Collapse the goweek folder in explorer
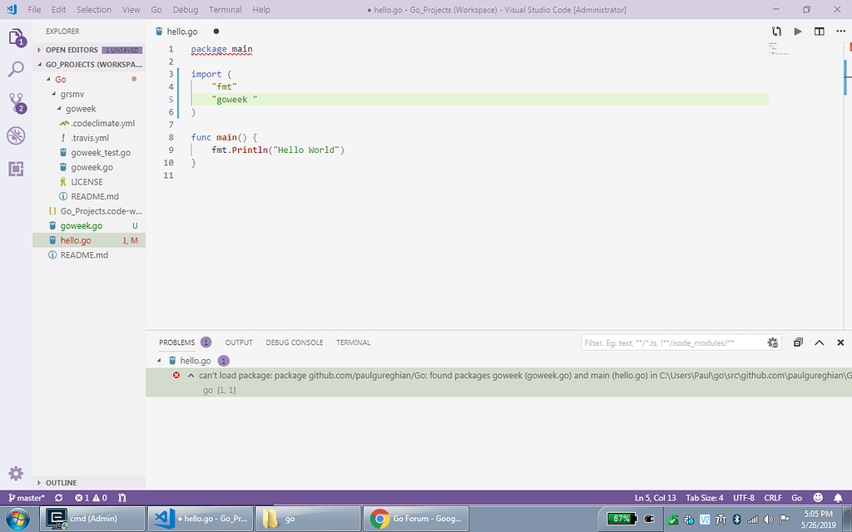Image resolution: width=852 pixels, height=532 pixels. point(81,108)
